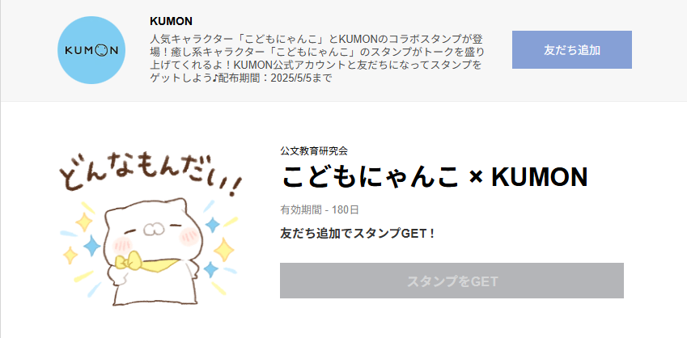
Task: Click the KUMON collaboration description paragraph
Action: 317,58
